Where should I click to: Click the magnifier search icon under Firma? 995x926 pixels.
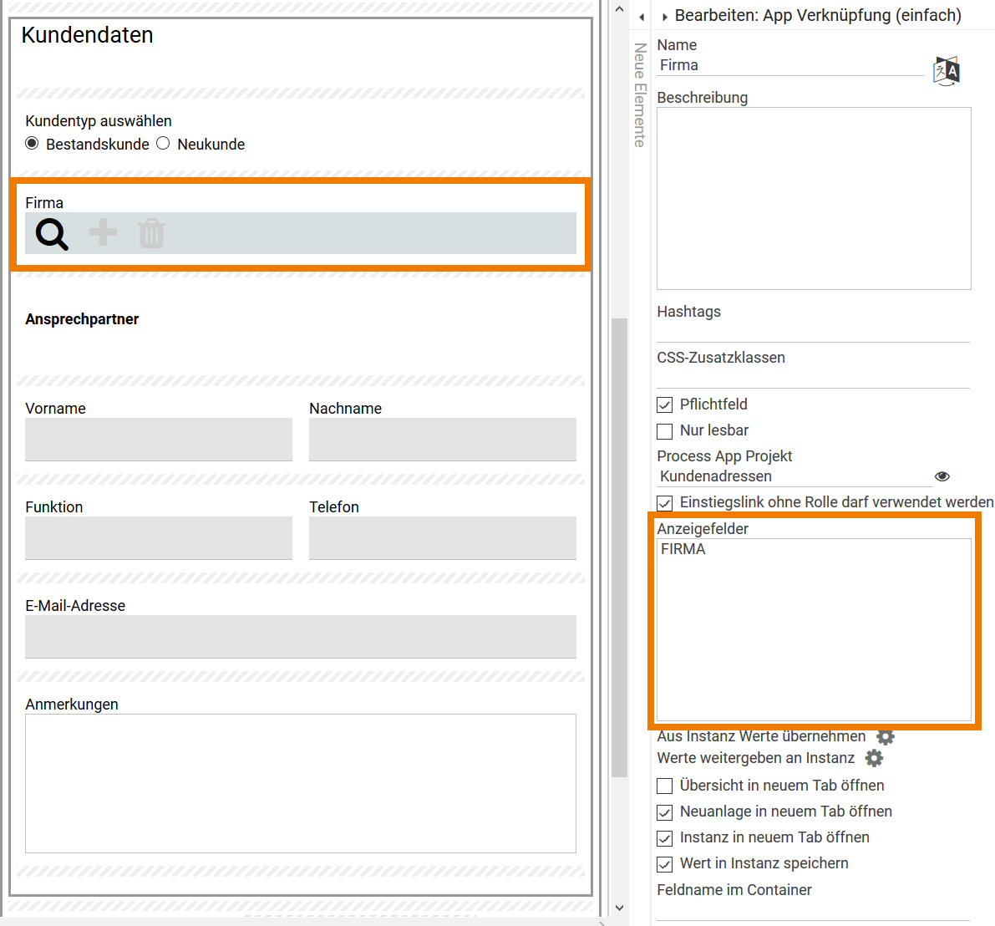(52, 234)
